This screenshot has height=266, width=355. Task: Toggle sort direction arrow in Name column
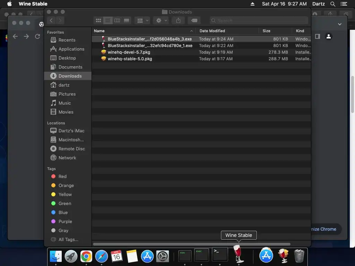(x=191, y=31)
